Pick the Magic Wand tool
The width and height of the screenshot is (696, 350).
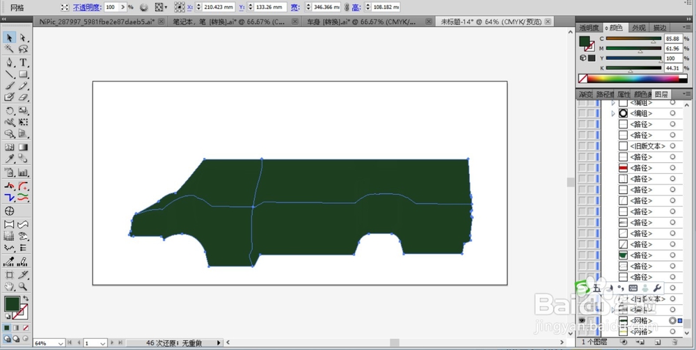(9, 49)
